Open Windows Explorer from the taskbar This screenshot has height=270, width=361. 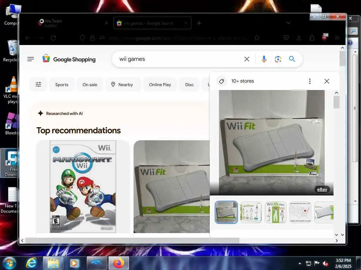pos(53,263)
